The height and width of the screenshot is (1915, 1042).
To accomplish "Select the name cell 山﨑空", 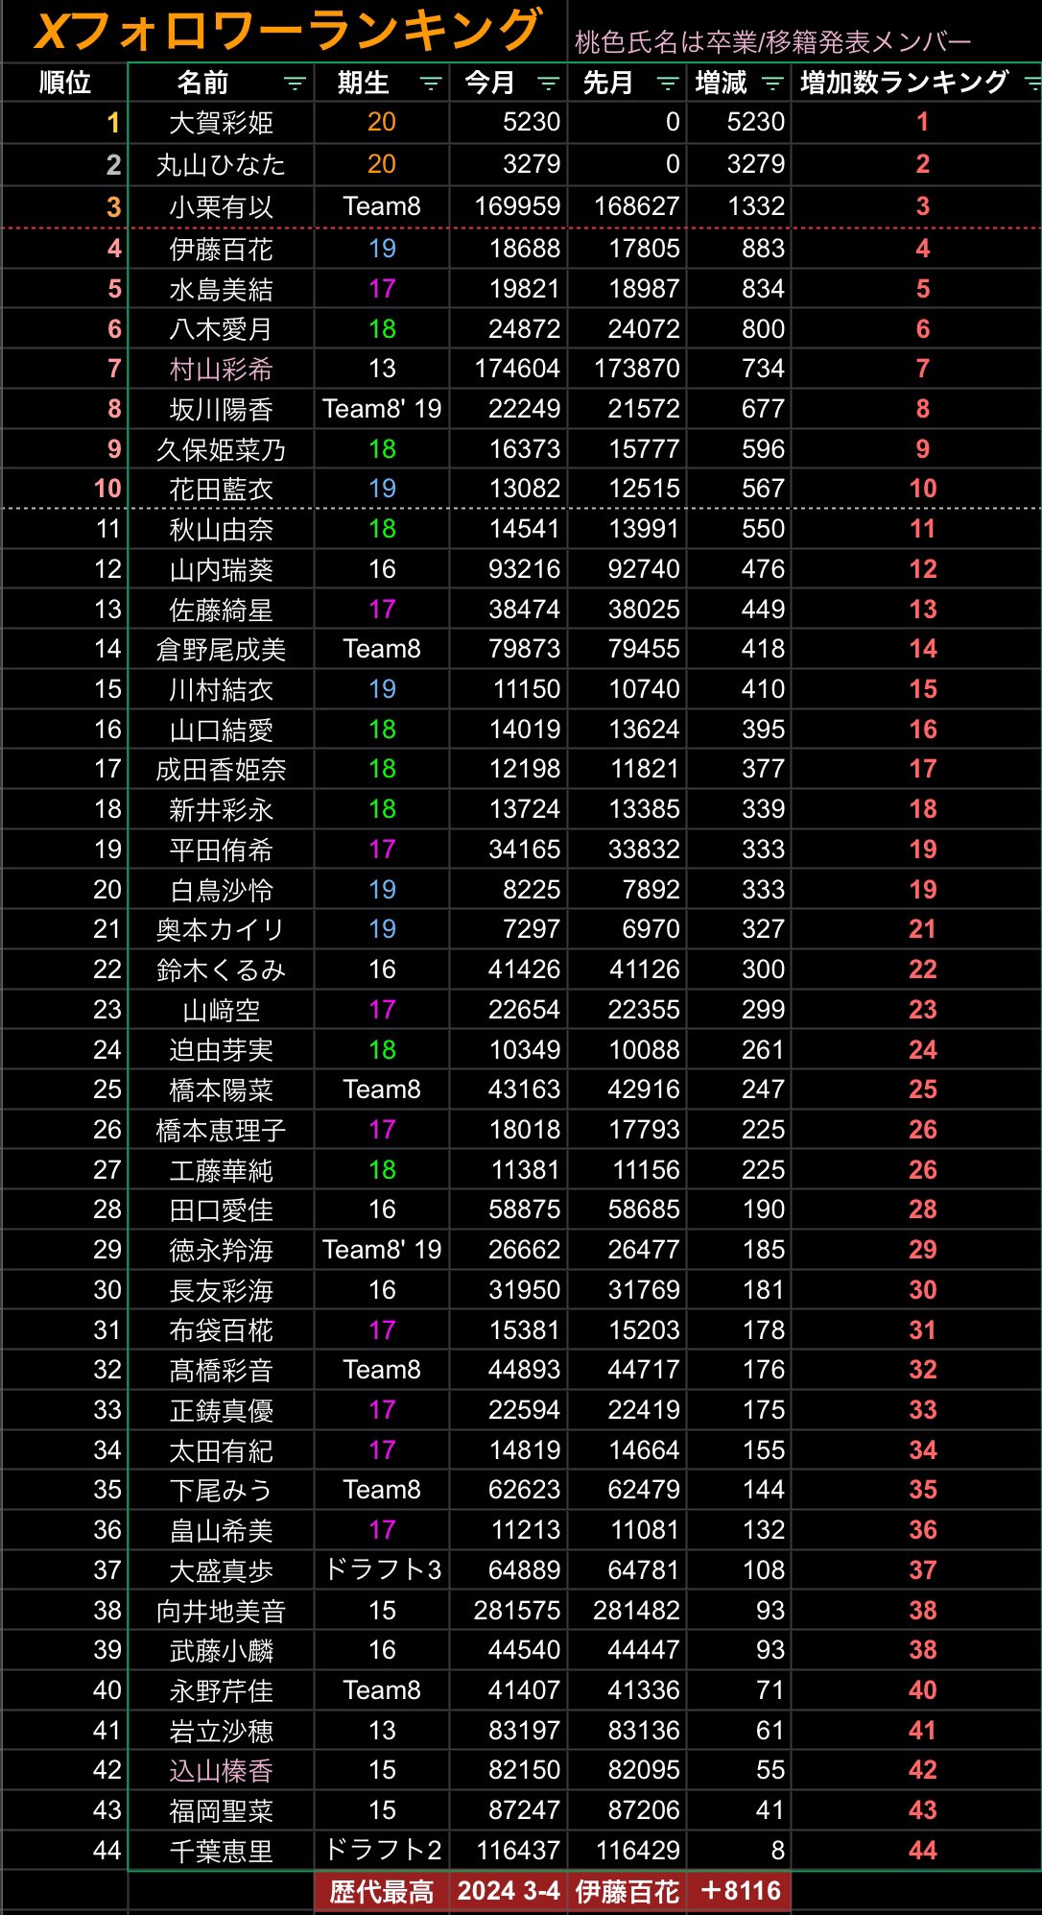I will [221, 1010].
